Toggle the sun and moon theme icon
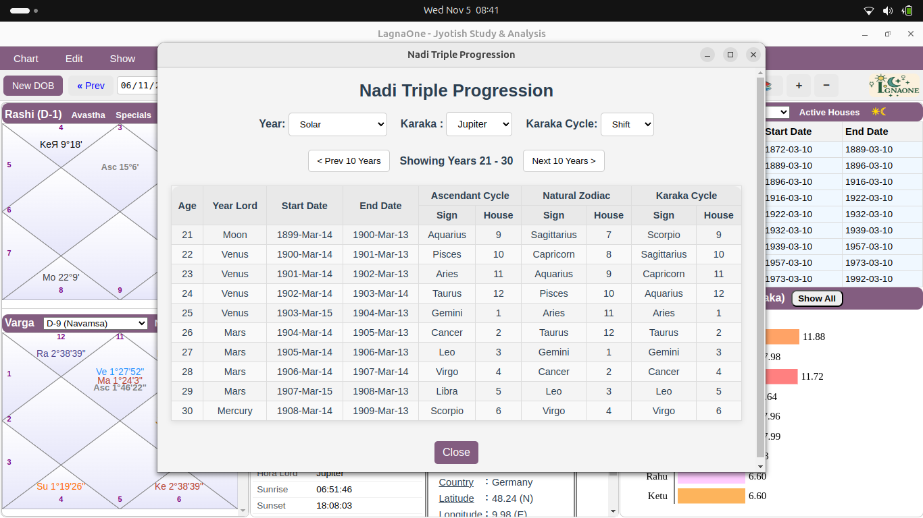 click(x=878, y=112)
